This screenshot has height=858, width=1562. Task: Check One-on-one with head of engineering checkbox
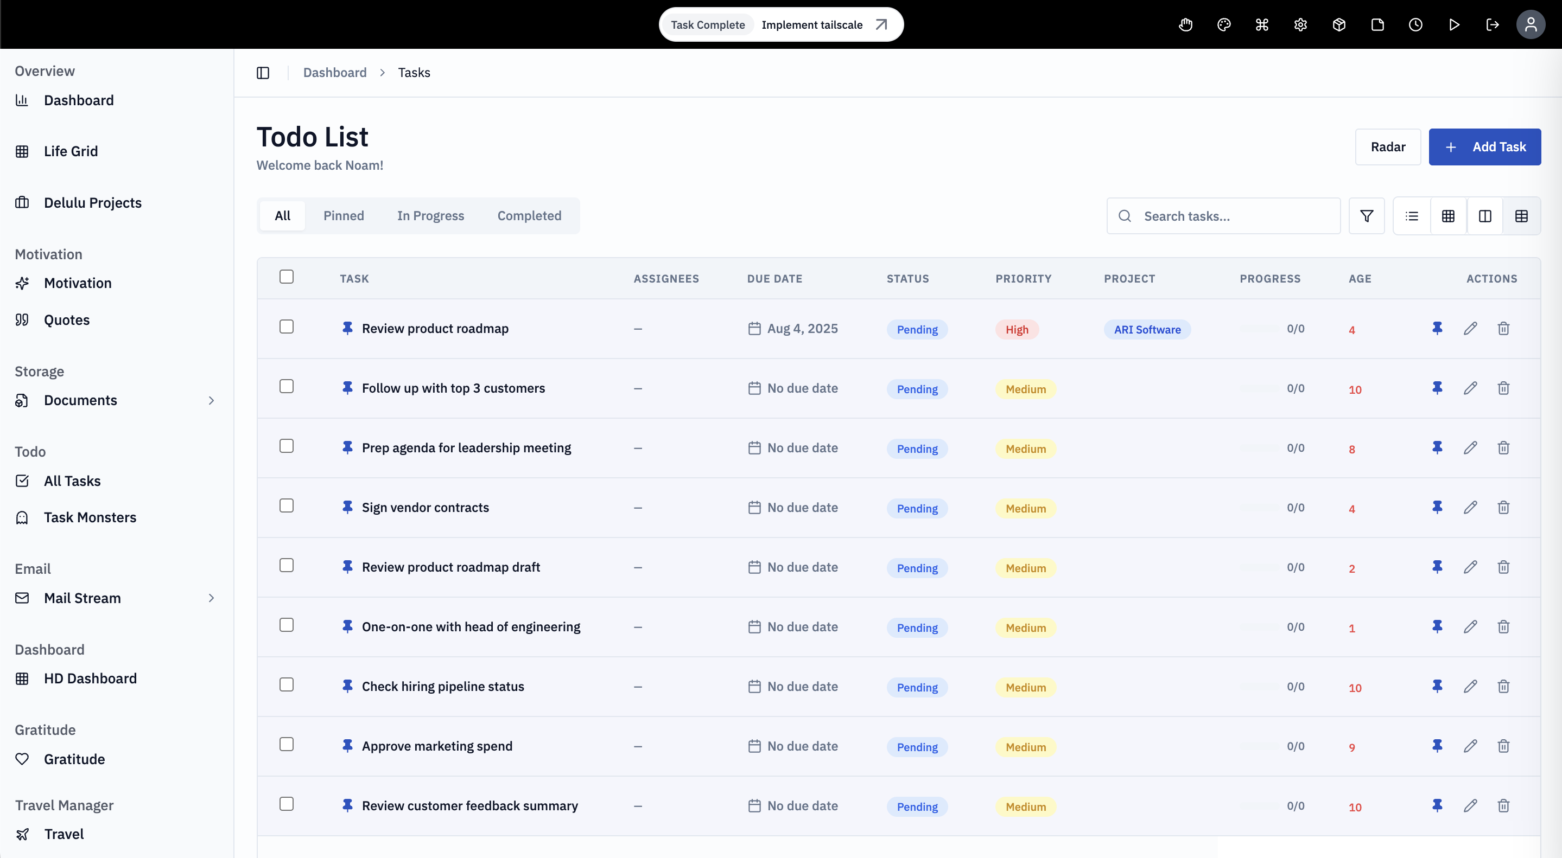point(286,625)
